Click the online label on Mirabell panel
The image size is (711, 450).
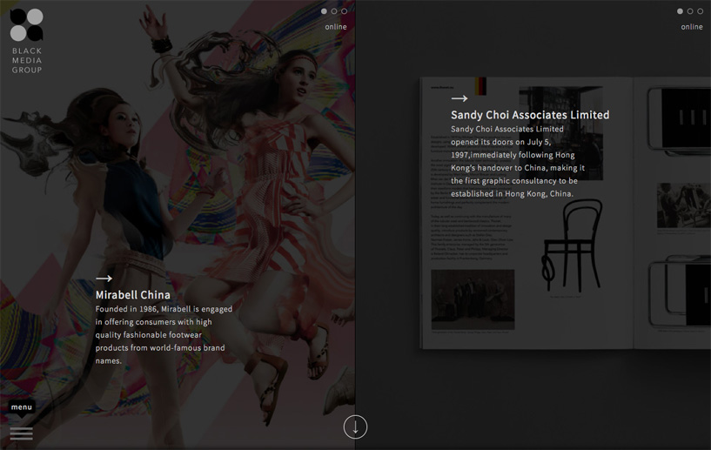tap(336, 27)
